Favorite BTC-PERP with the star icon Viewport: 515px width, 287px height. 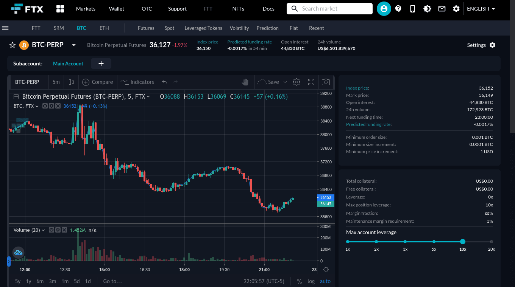(12, 45)
